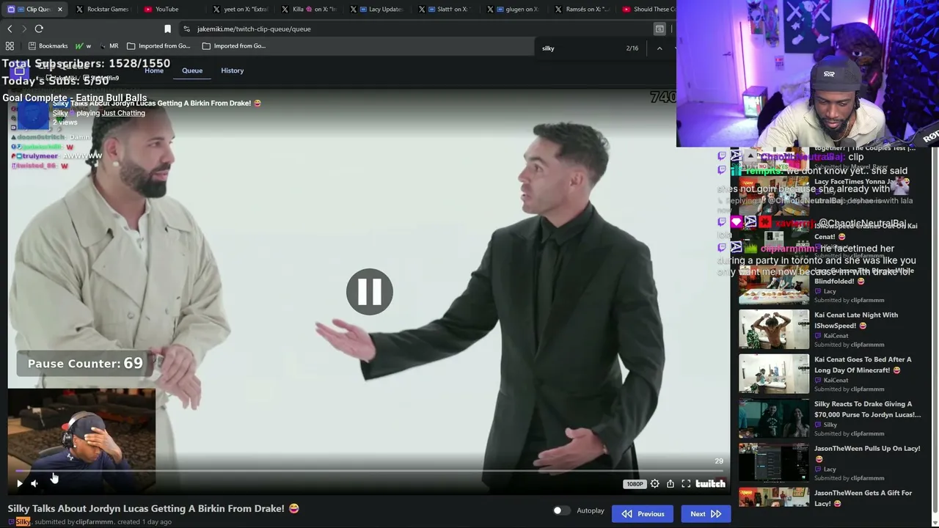939x528 pixels.
Task: Toggle the Autoplay switch
Action: point(561,511)
